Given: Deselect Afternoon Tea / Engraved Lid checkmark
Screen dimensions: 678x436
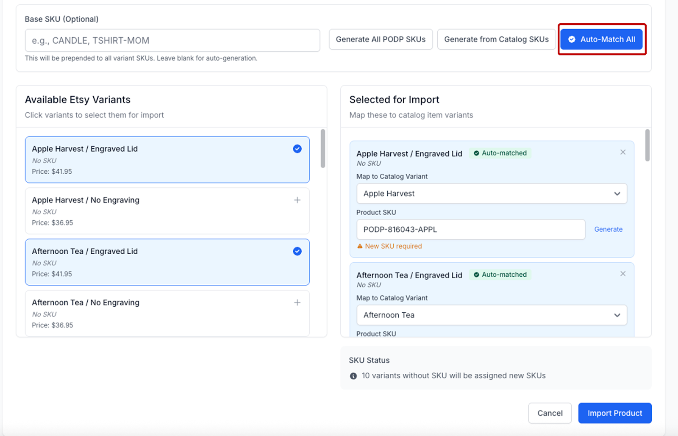Looking at the screenshot, I should (x=297, y=251).
